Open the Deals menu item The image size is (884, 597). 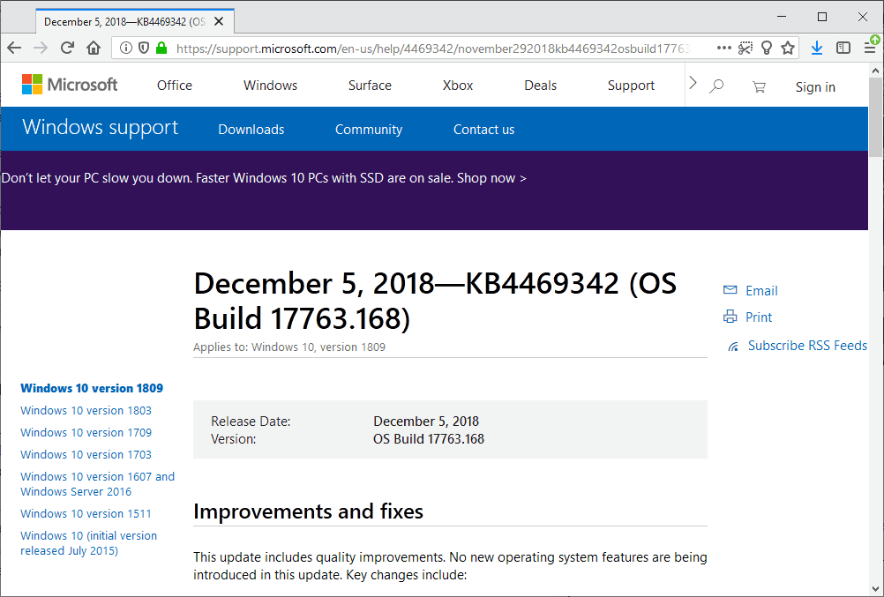point(540,86)
